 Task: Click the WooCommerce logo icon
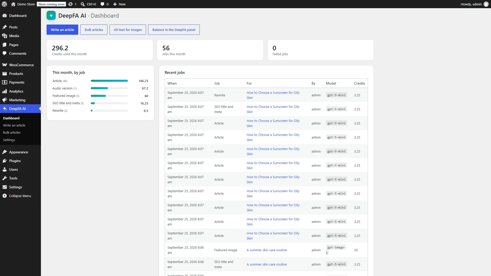pos(5,65)
